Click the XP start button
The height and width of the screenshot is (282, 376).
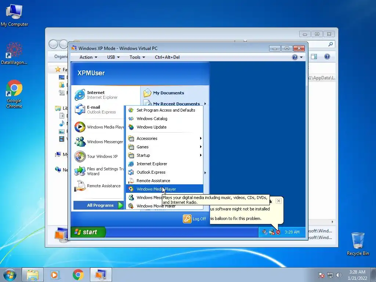(x=88, y=232)
